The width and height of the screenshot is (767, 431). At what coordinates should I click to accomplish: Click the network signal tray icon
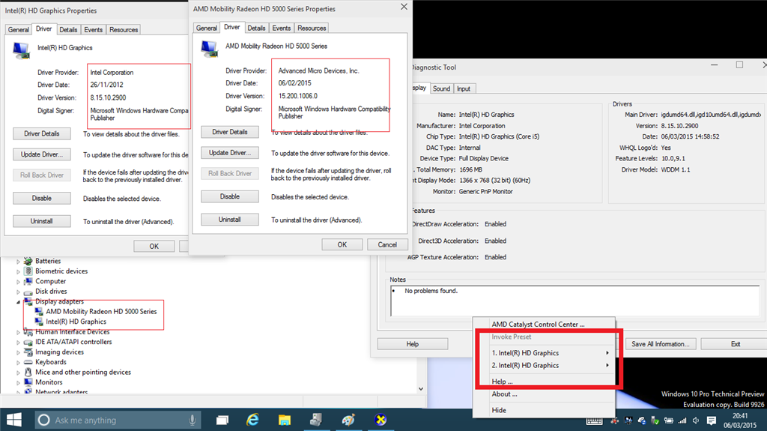(x=682, y=421)
